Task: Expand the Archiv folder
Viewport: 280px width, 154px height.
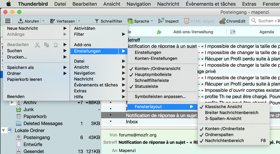Action: (12, 103)
